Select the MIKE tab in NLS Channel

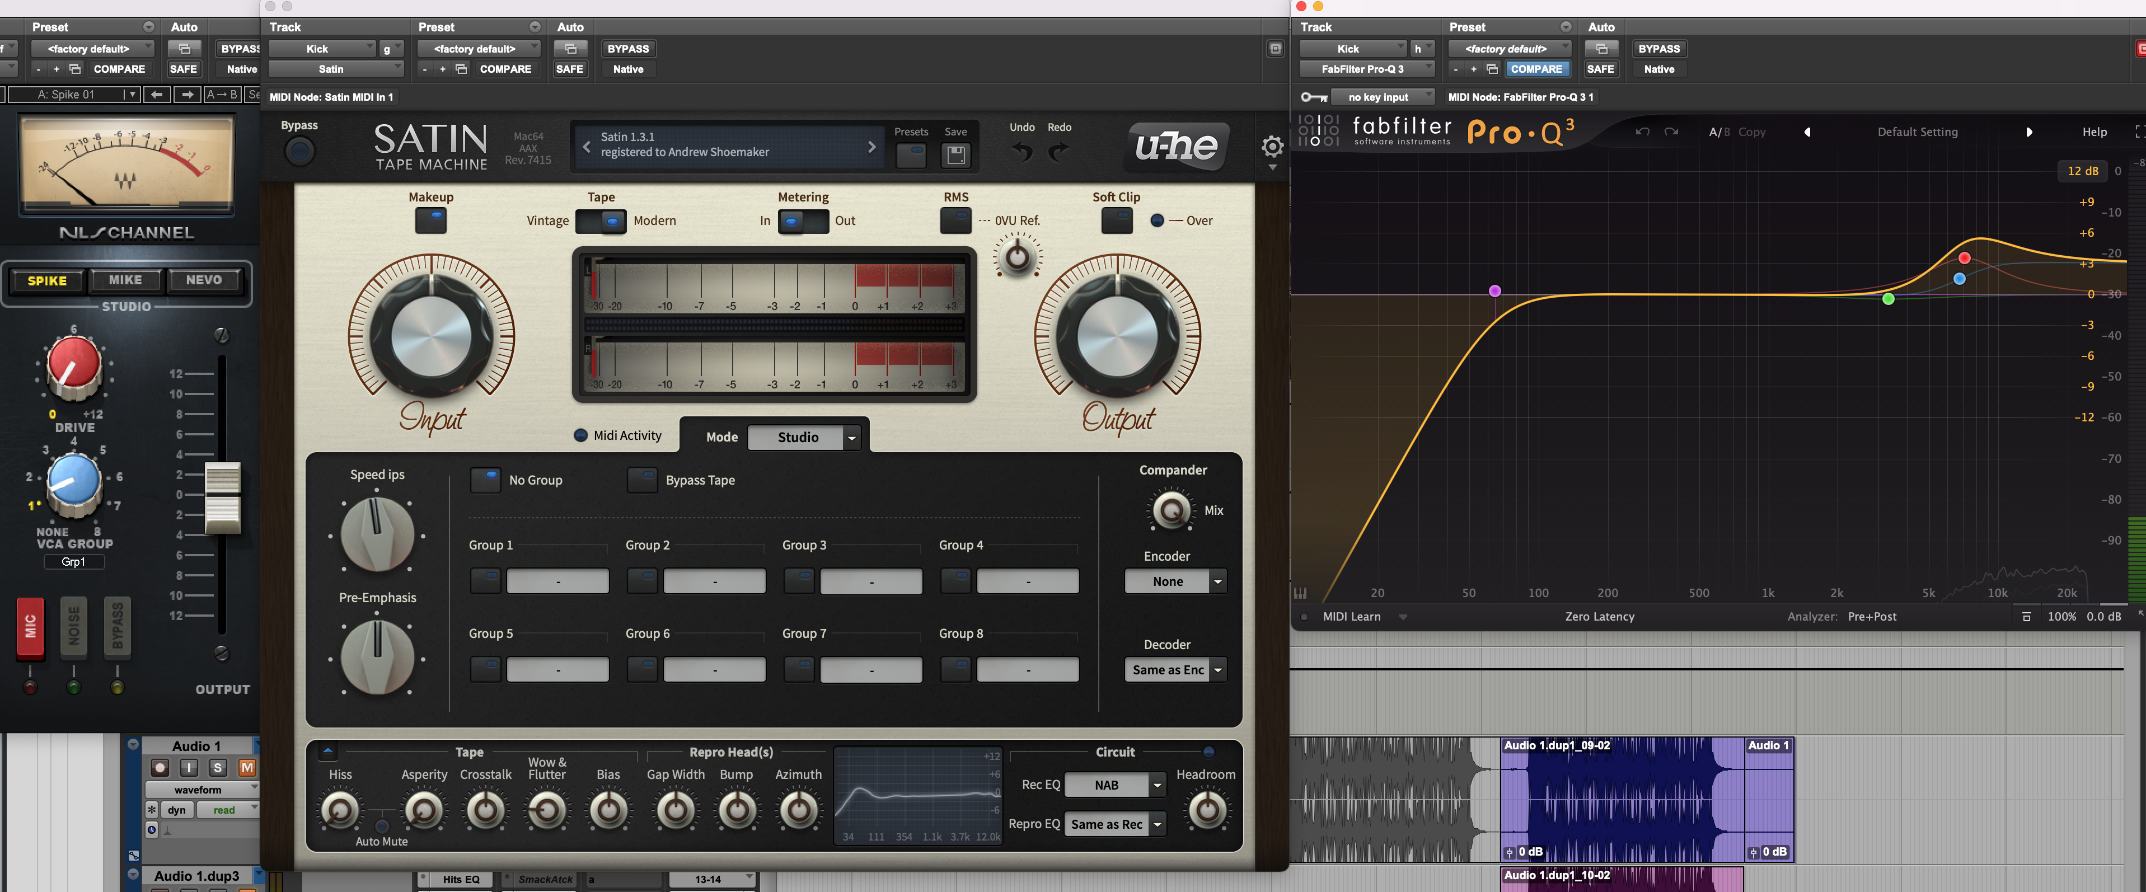[125, 280]
